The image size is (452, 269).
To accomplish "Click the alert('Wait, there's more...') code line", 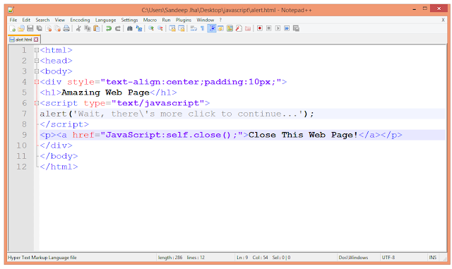I will tap(177, 114).
